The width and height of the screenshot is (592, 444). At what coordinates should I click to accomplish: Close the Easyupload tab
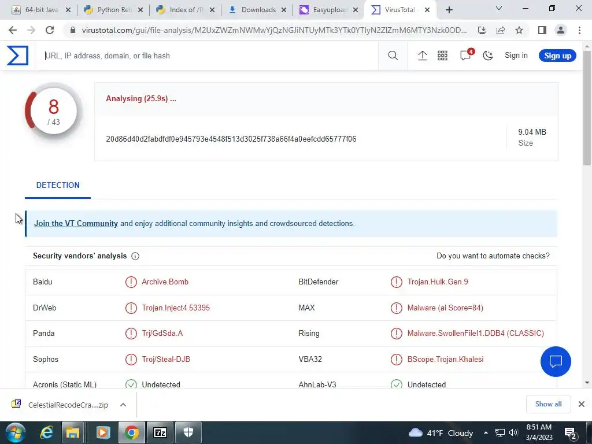coord(356,10)
